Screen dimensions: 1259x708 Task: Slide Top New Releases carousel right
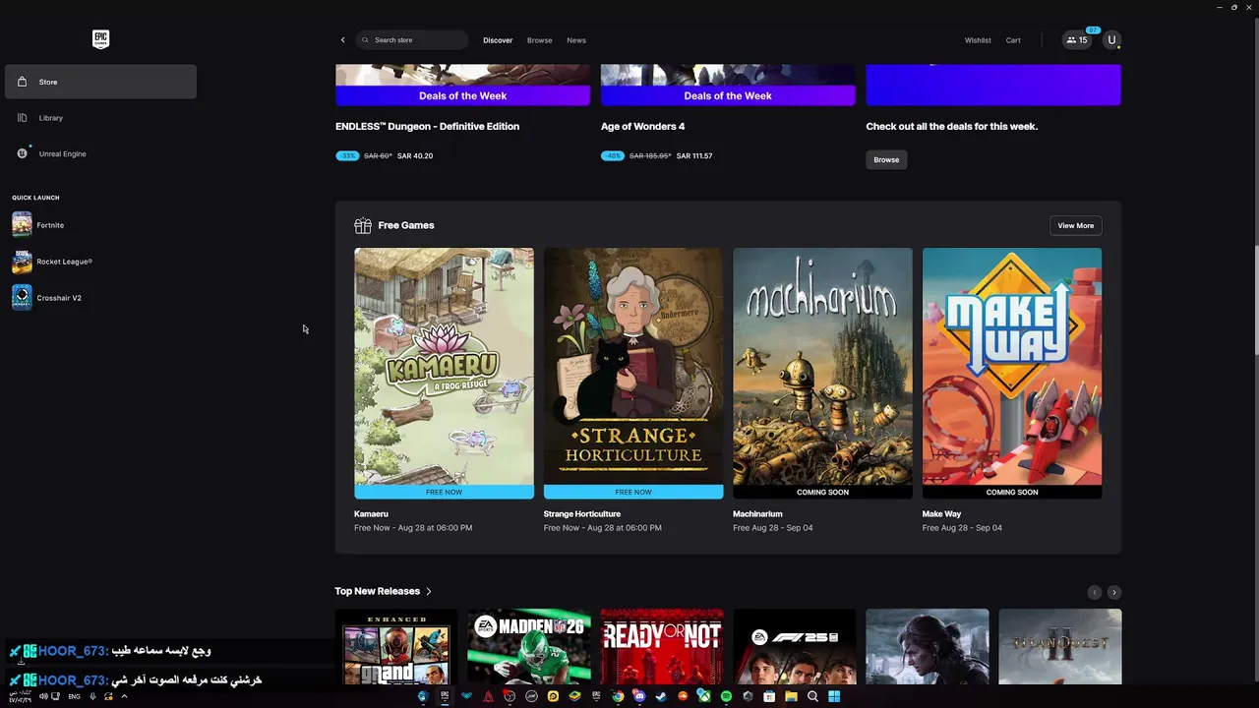click(x=1113, y=592)
